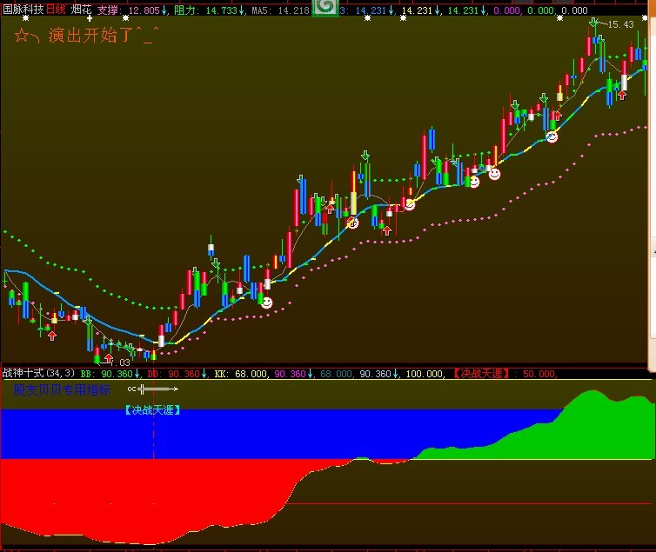Click the KK: 68.000 value
The width and height of the screenshot is (656, 552).
[240, 374]
